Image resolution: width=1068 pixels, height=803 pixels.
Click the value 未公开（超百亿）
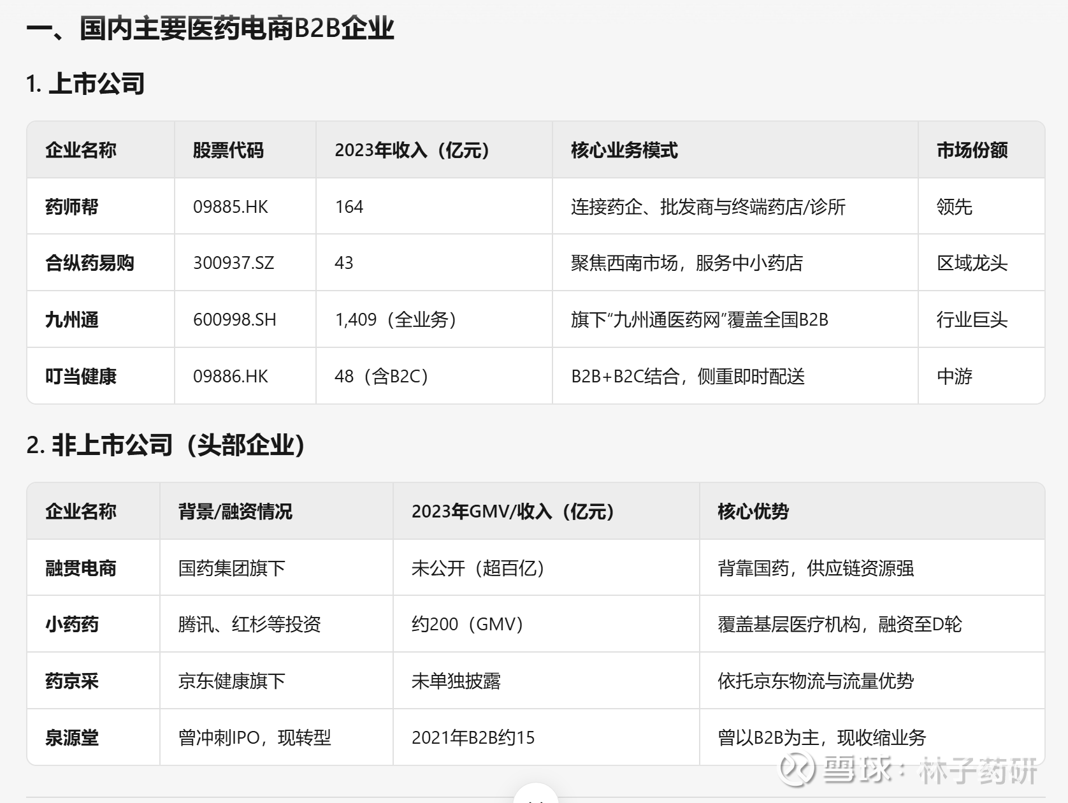point(479,568)
